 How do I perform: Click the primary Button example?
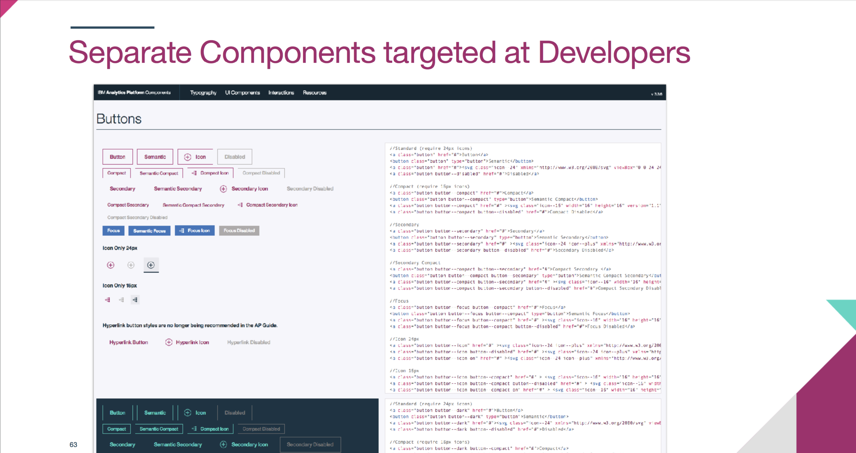[117, 157]
